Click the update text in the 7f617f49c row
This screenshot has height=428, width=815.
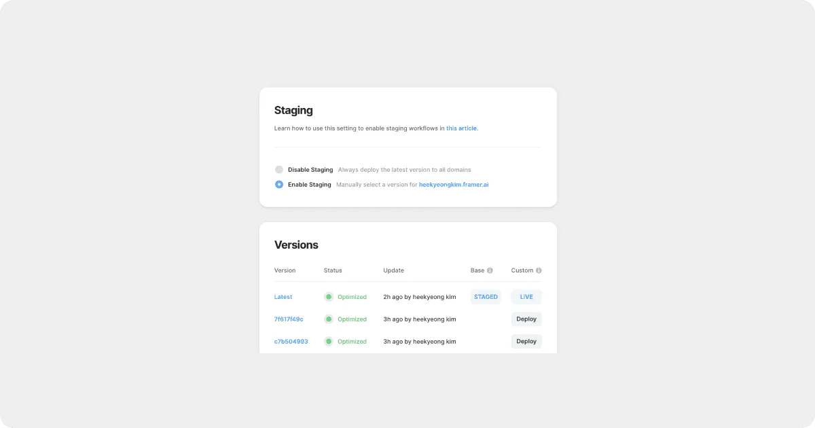420,319
